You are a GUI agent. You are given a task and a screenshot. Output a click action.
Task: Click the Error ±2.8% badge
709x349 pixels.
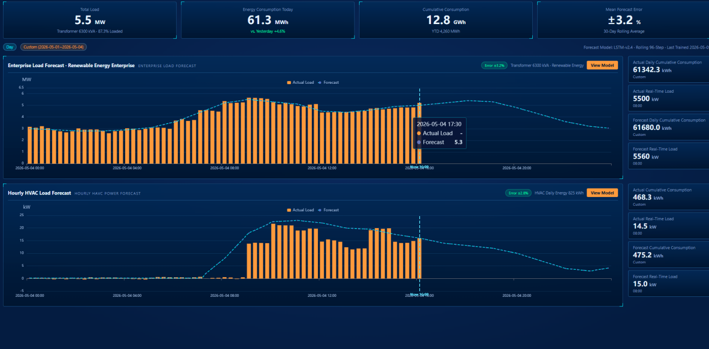point(518,193)
